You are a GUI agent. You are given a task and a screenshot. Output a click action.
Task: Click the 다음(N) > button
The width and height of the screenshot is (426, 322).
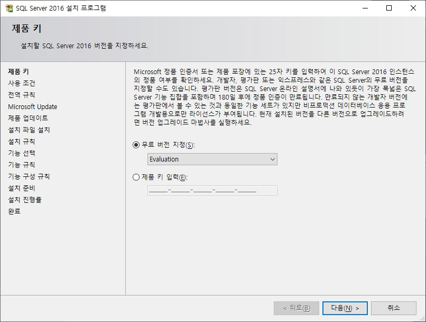[345, 308]
